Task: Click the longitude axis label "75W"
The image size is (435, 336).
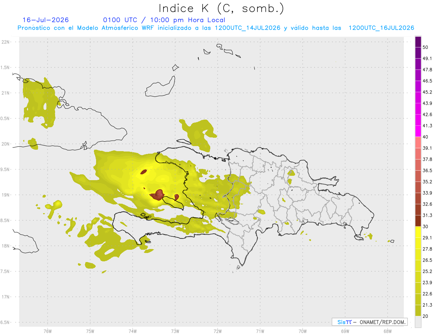Action: click(x=90, y=331)
